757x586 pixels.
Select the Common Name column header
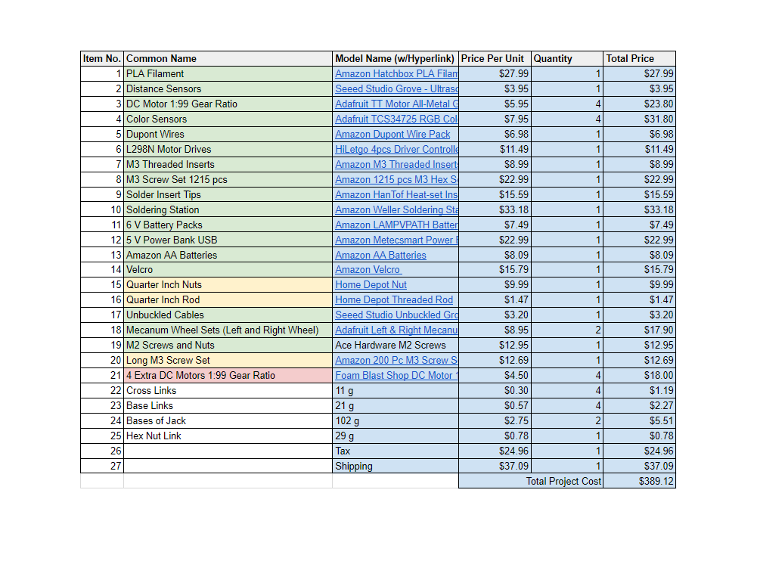coord(228,58)
